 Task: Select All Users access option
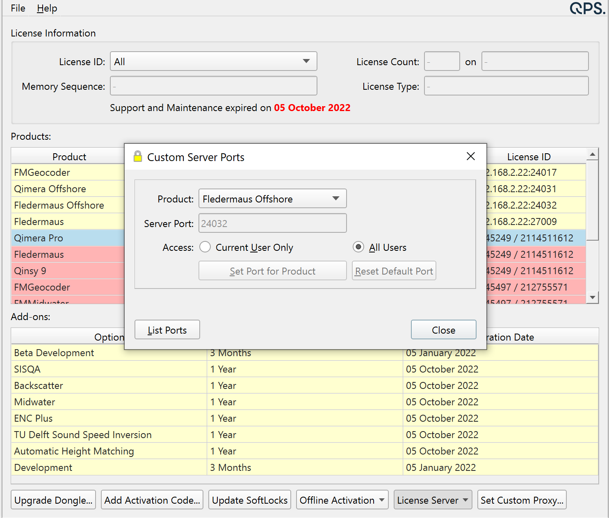(358, 247)
